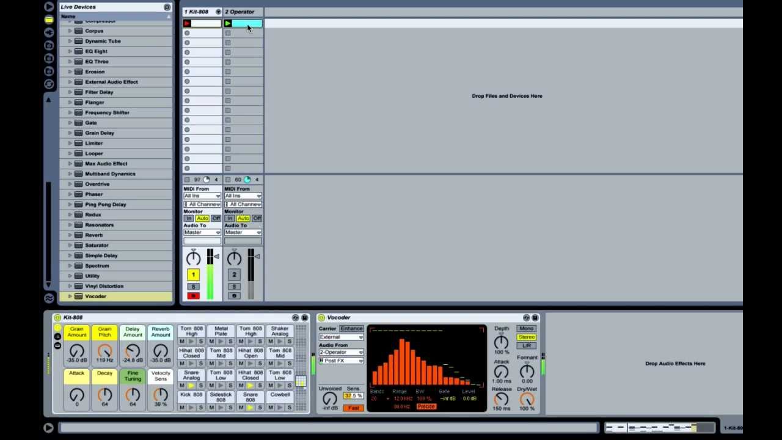Save the Kit-808 preset via disk icon
782x440 pixels.
click(304, 318)
